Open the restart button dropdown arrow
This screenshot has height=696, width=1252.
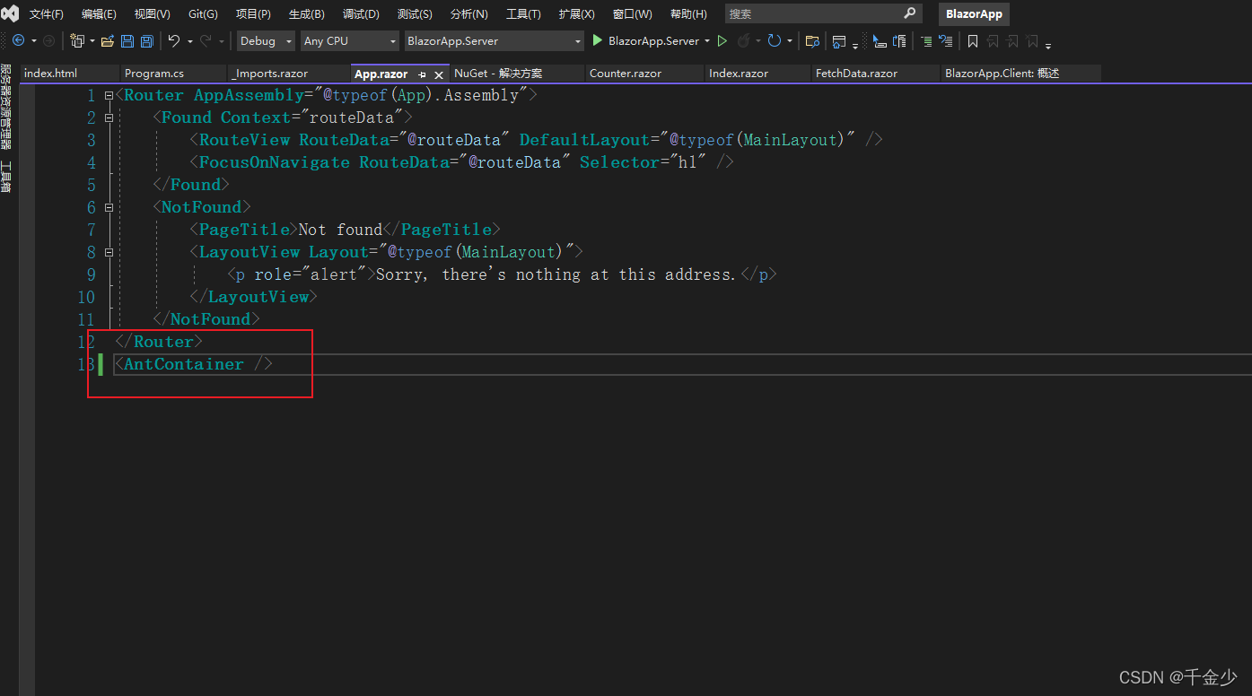(x=790, y=41)
